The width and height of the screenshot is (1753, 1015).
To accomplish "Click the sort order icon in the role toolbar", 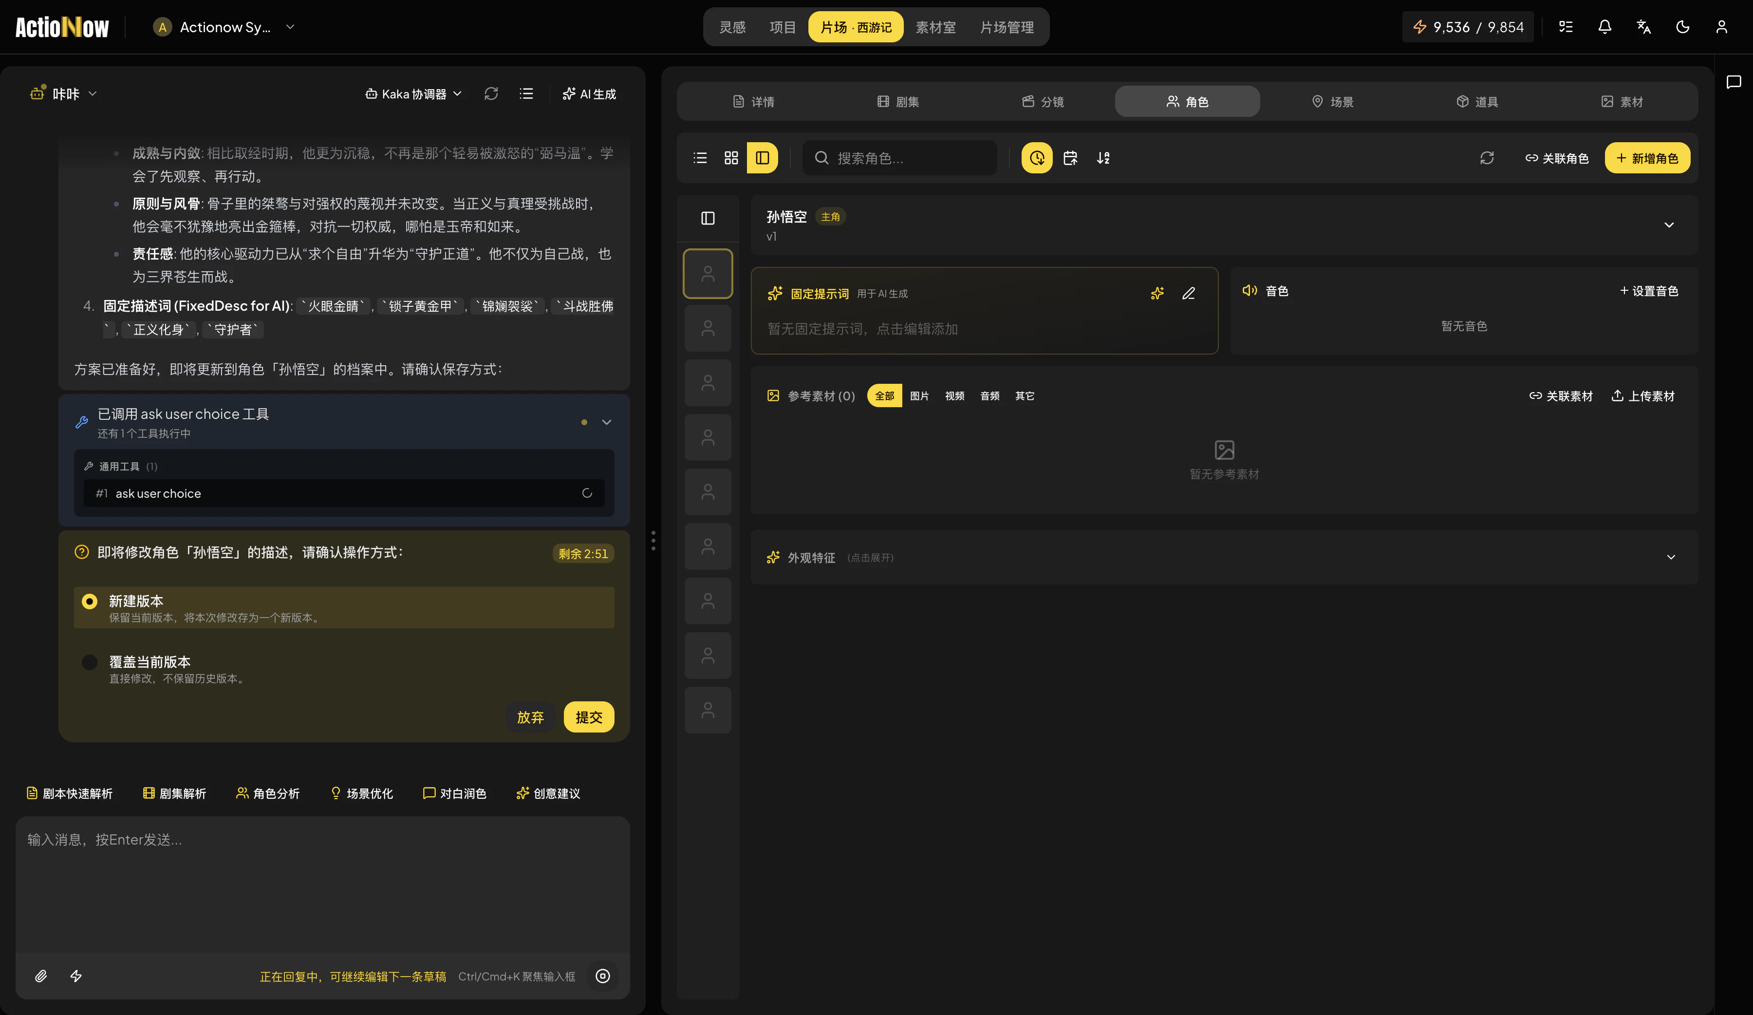I will [x=1103, y=158].
